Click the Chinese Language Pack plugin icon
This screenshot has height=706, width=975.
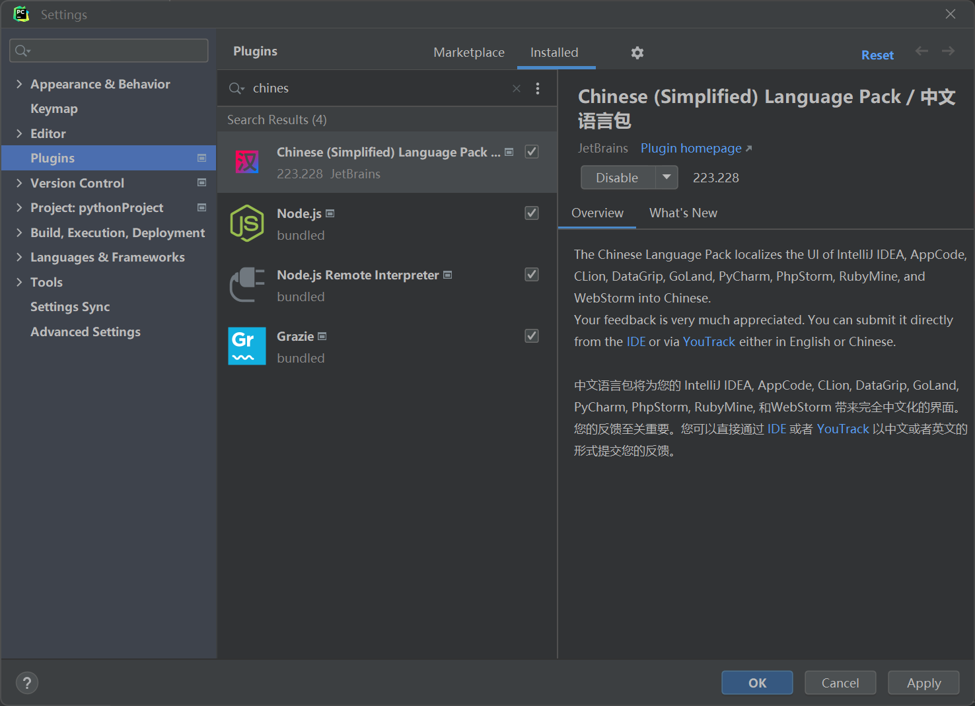pyautogui.click(x=247, y=162)
